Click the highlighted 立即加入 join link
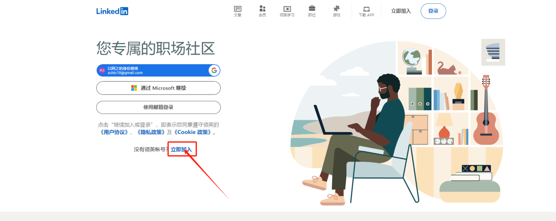Screen dimensions: 556x221 click(182, 148)
